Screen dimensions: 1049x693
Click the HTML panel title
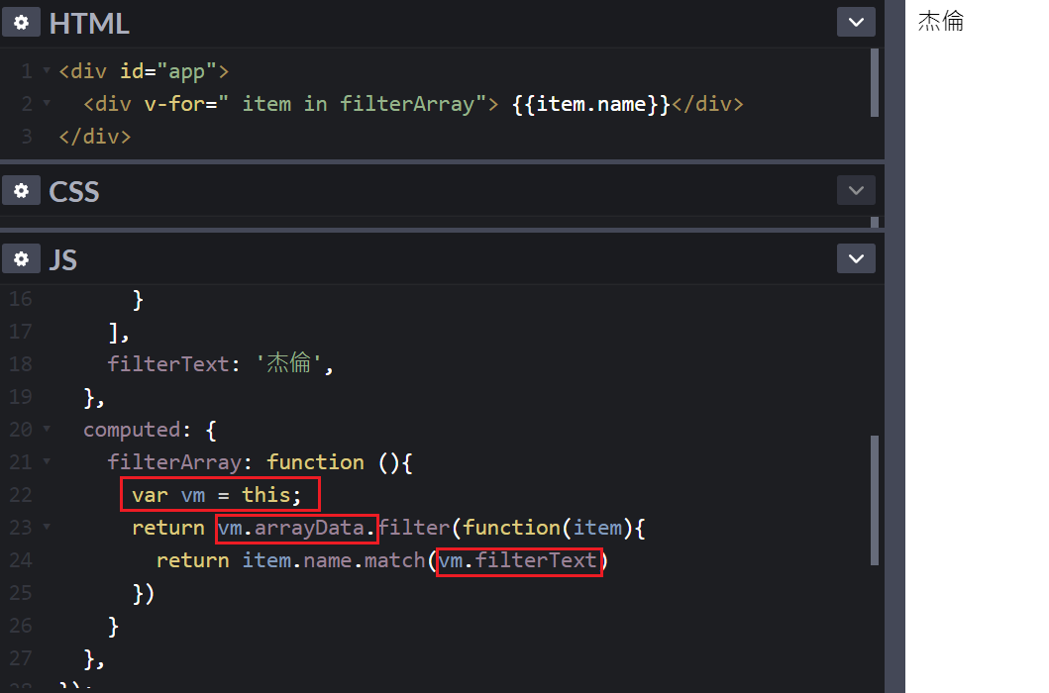point(88,23)
